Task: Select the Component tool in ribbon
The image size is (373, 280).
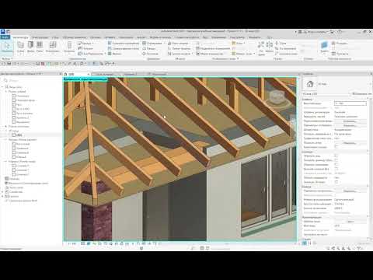Action: (53, 47)
